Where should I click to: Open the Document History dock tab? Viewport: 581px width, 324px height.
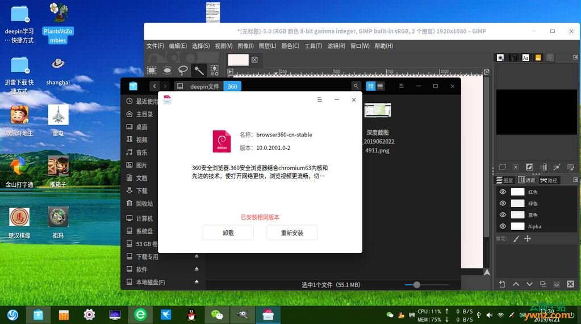click(538, 57)
